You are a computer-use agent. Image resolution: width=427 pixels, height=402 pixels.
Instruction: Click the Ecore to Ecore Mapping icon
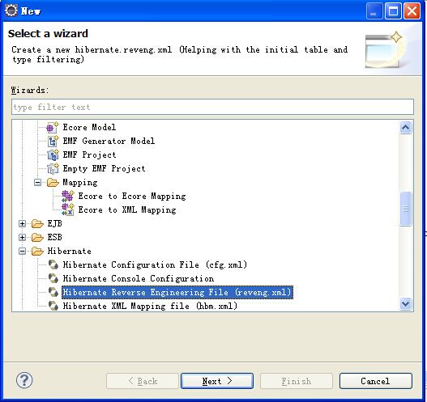pyautogui.click(x=68, y=196)
